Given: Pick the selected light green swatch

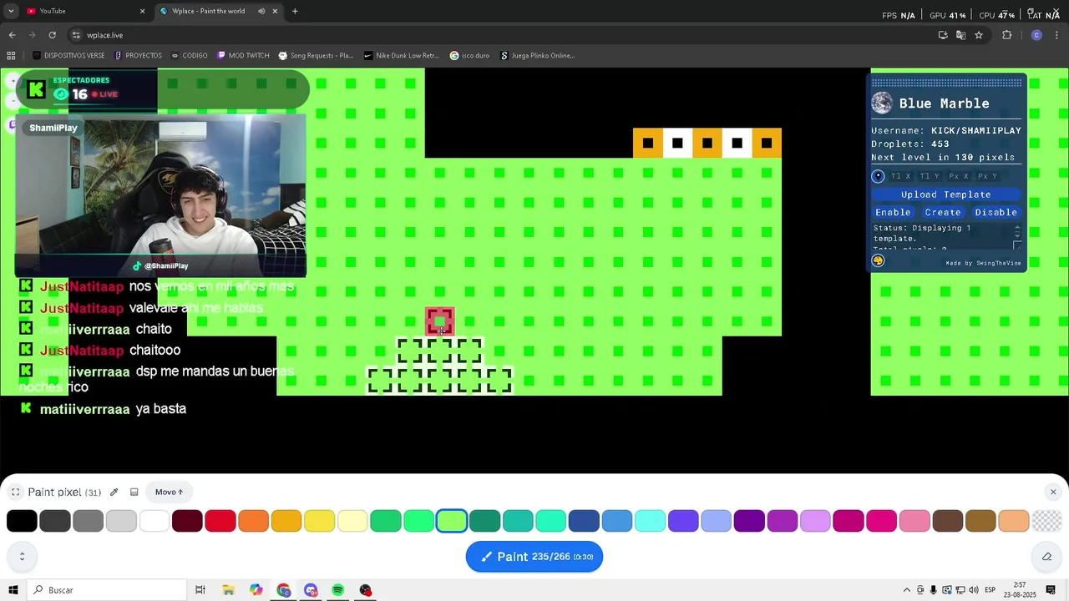Looking at the screenshot, I should click(x=452, y=521).
